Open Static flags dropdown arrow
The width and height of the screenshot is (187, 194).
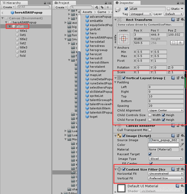182,9
